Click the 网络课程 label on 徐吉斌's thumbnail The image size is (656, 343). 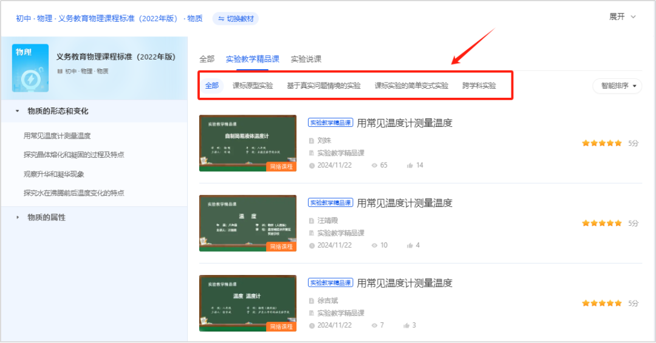[x=281, y=326]
